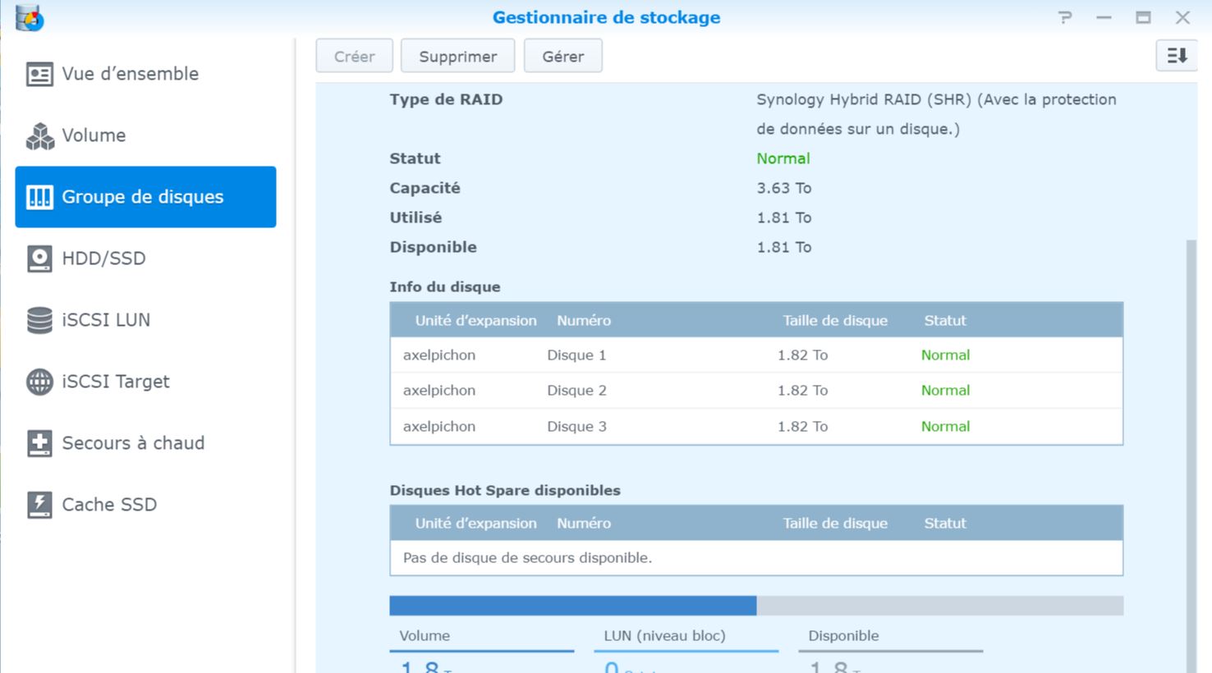This screenshot has width=1212, height=673.
Task: Click the Statut column header in Info du disque
Action: coord(945,320)
